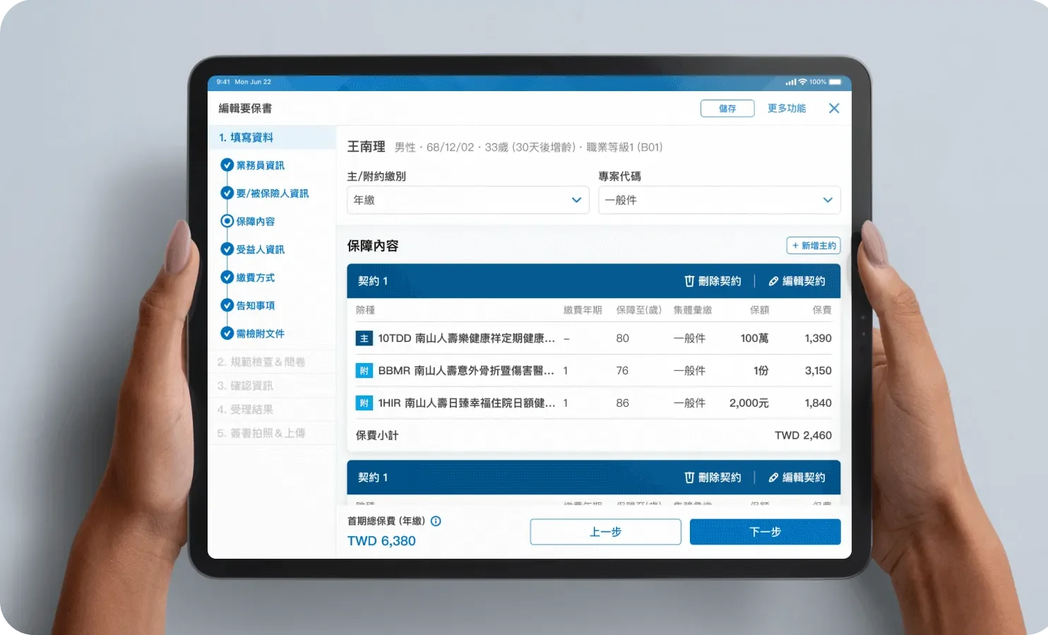
Task: Open 受益人資訊 section
Action: [260, 249]
